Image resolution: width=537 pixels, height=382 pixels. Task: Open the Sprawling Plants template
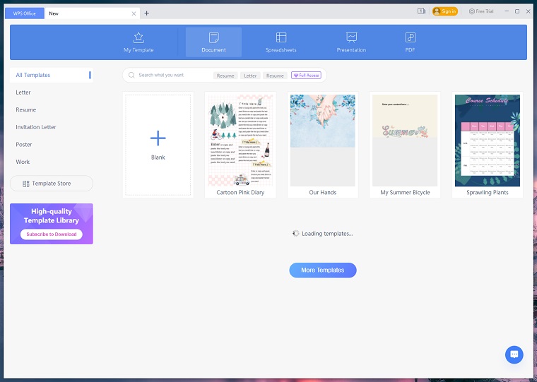coord(488,145)
